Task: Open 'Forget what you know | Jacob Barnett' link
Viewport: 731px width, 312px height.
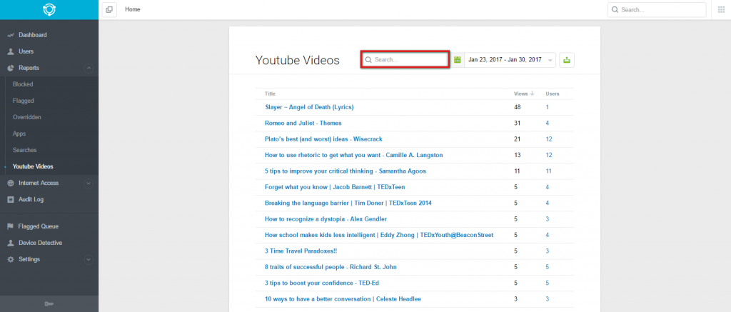Action: (x=335, y=187)
